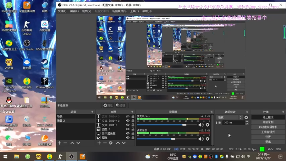
Task: Open the 场景集合(S) menu
Action: 119,11
